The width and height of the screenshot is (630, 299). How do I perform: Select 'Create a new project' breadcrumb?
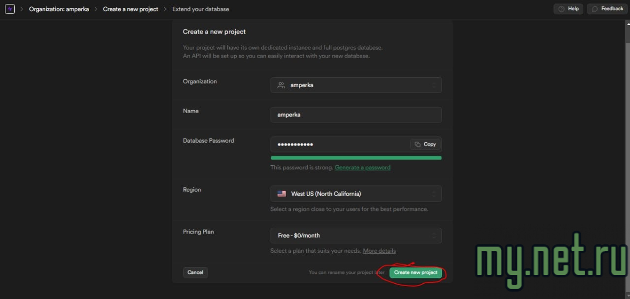coord(130,9)
